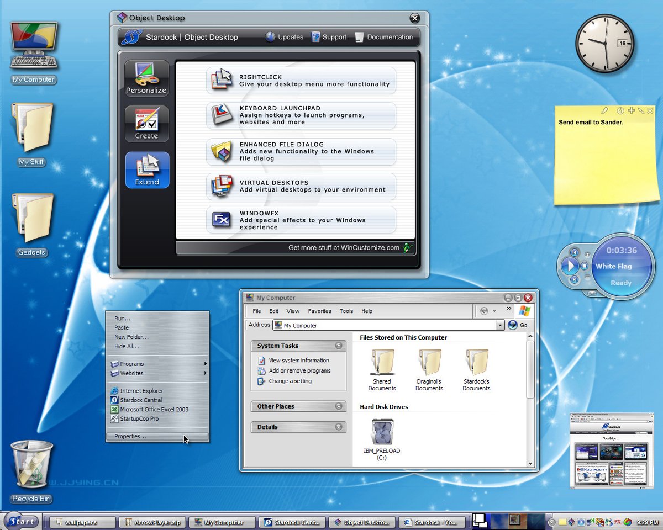The image size is (663, 530).
Task: Expand the Other Places panel
Action: pos(339,406)
